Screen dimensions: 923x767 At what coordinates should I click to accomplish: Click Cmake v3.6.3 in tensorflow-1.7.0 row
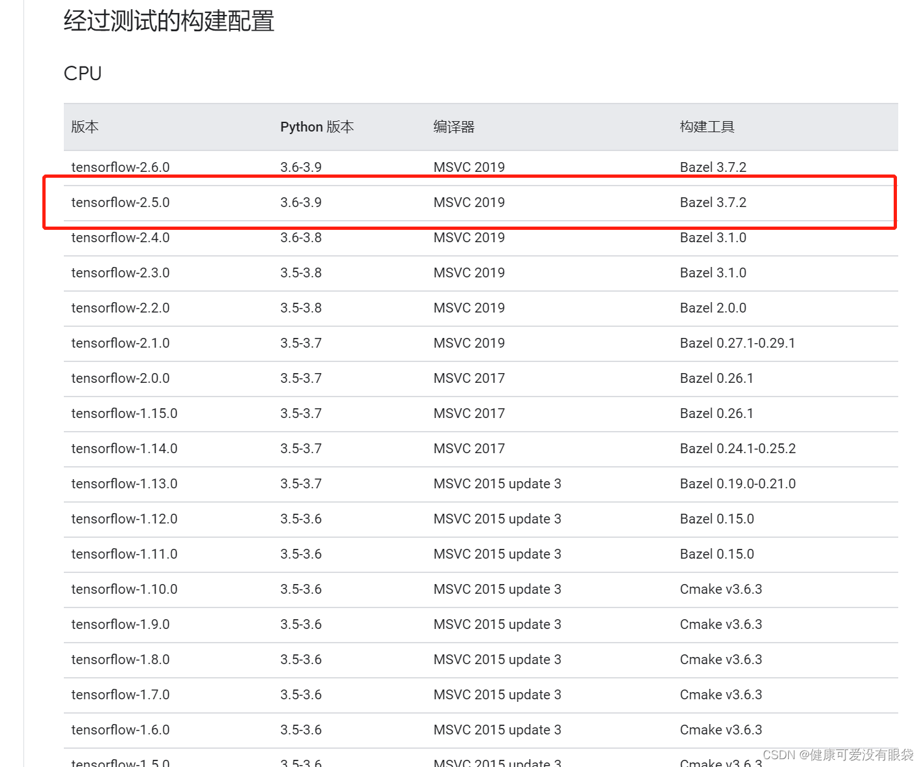coord(721,695)
